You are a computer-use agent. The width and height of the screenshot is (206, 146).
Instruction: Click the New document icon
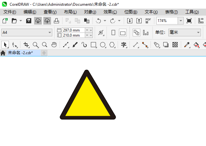coord(5,21)
